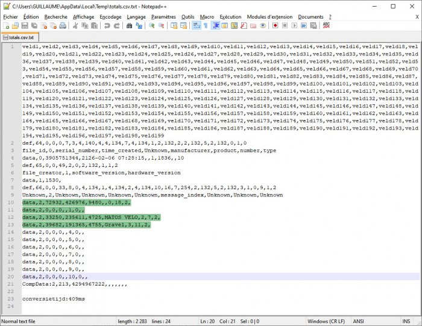Start macro recording with the red record icon
This screenshot has width=422, height=326.
pos(275,26)
